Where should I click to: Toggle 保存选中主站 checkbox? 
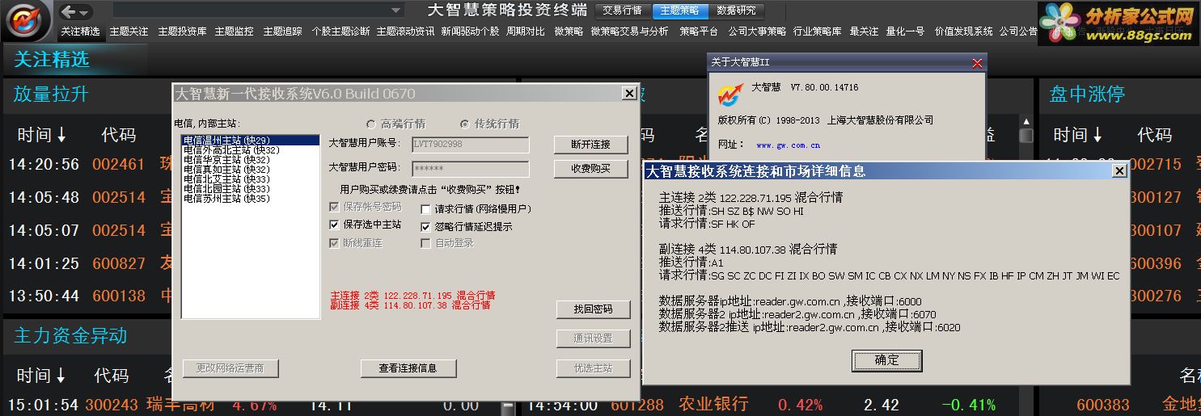click(334, 225)
